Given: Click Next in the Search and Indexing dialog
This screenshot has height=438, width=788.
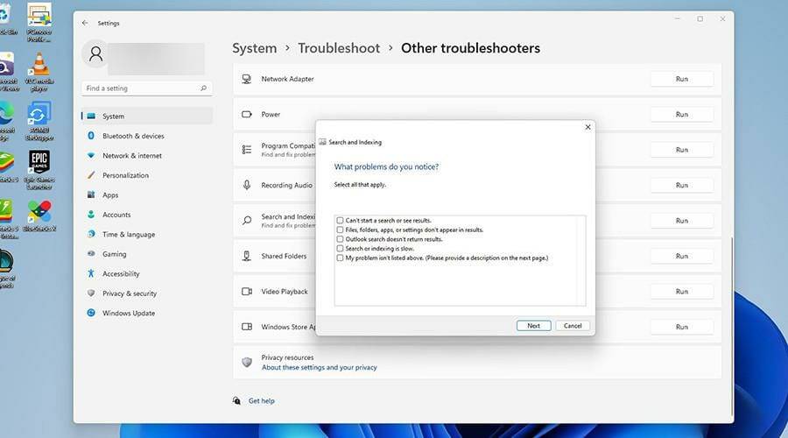Looking at the screenshot, I should pos(534,326).
